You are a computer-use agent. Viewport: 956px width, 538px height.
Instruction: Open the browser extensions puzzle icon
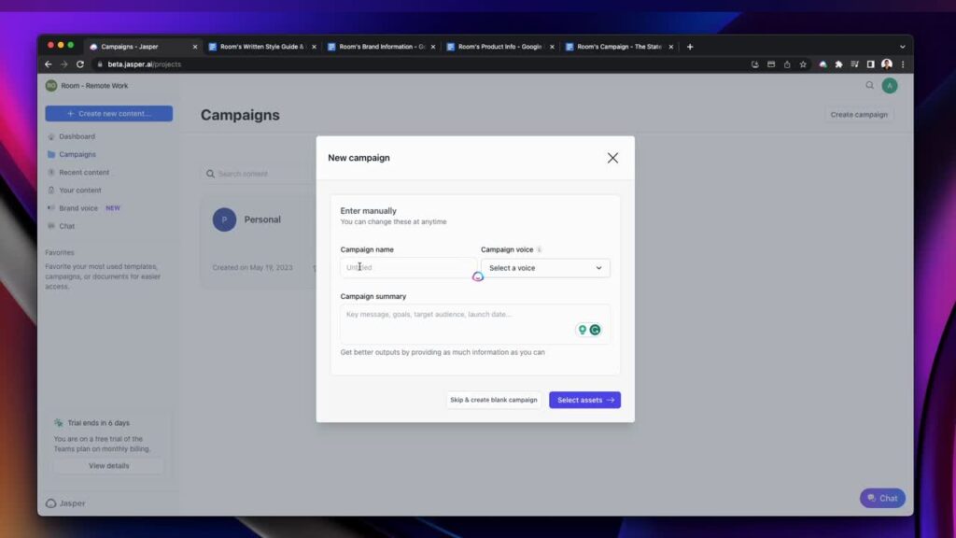tap(839, 64)
